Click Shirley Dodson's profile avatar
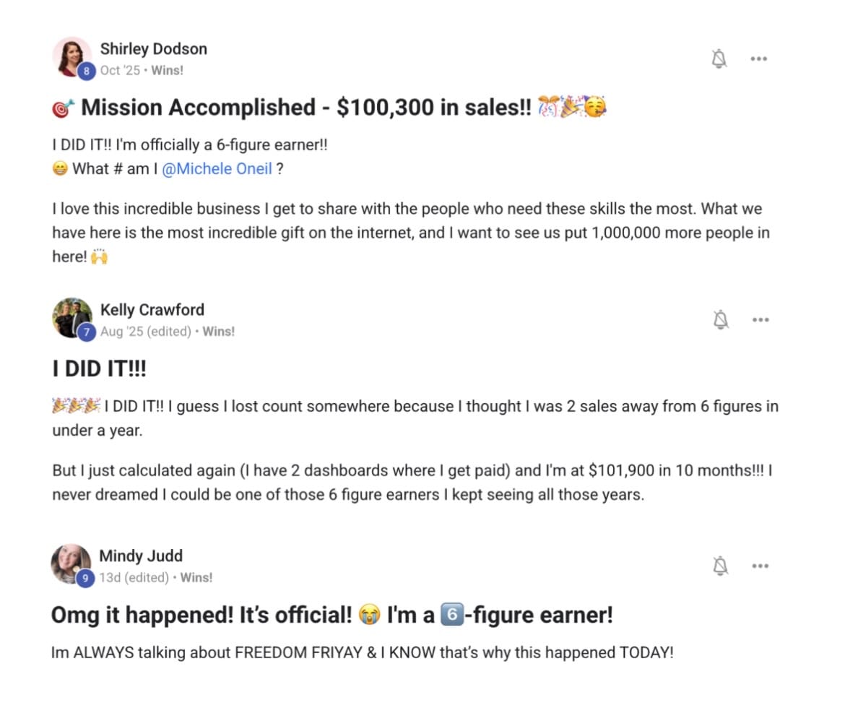 tap(71, 55)
